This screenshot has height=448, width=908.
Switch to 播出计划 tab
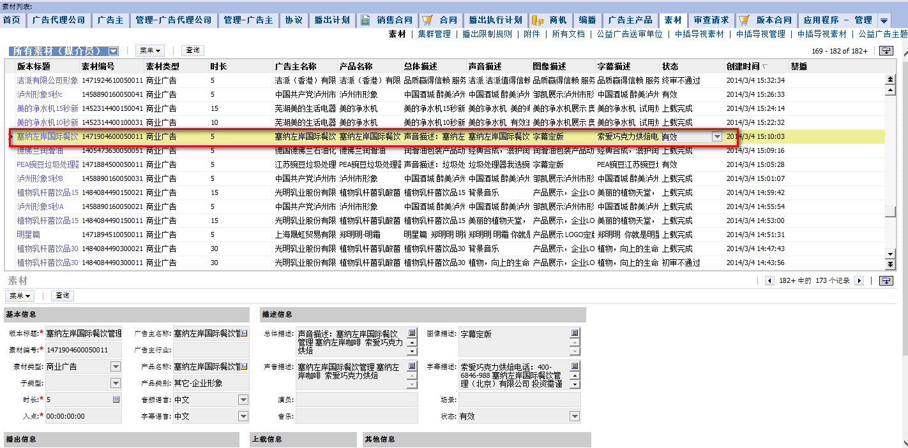(x=332, y=20)
